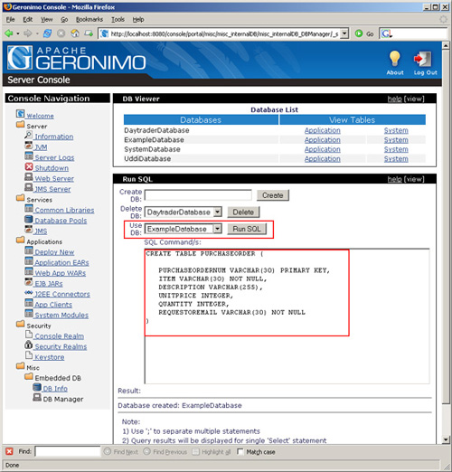The width and height of the screenshot is (452, 472).
Task: Open the Edit menu
Action: [x=28, y=20]
